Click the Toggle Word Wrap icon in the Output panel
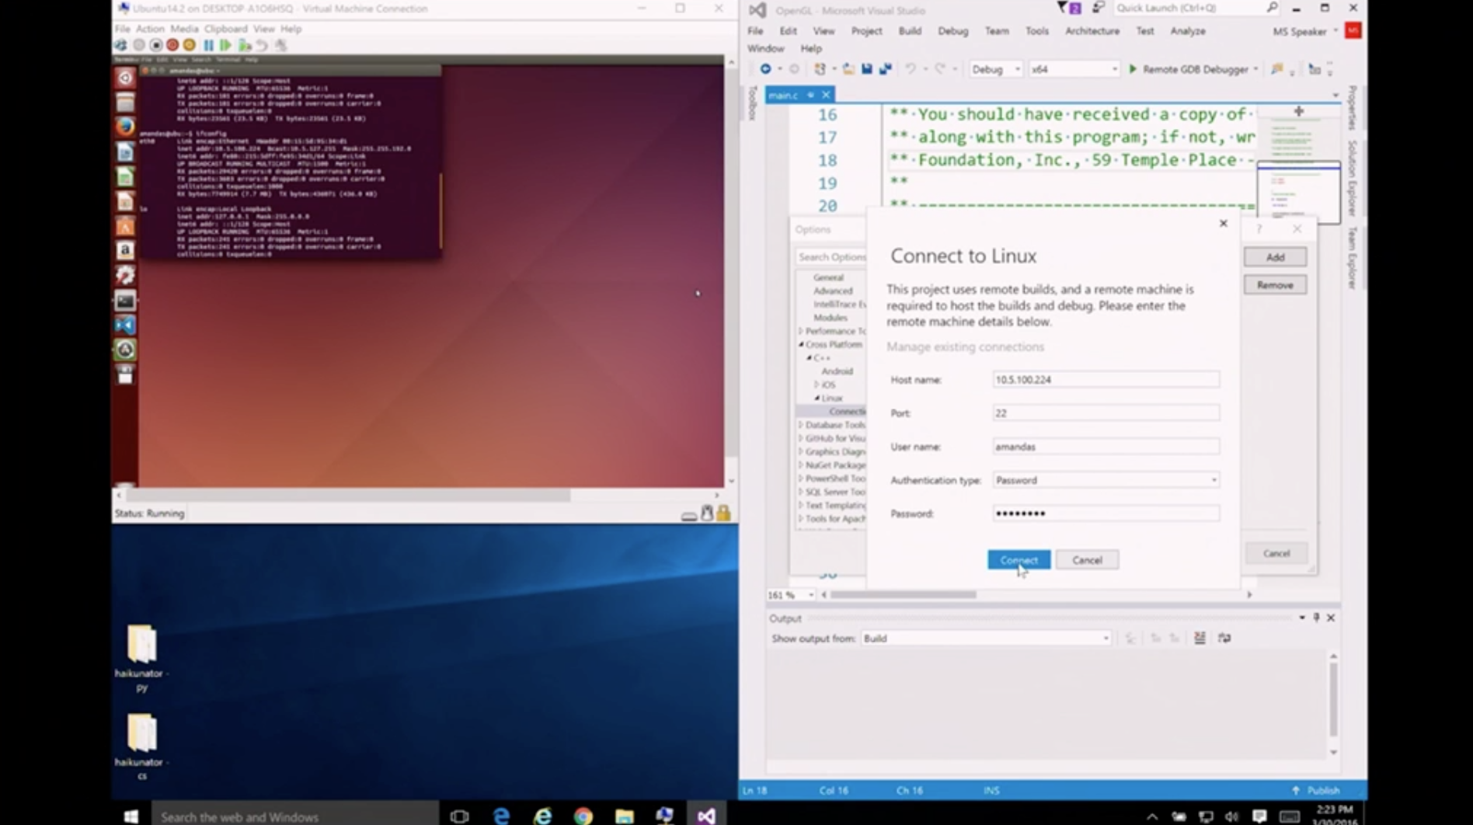The image size is (1473, 825). (x=1225, y=638)
